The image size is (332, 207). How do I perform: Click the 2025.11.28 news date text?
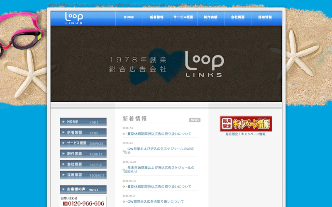coord(129,162)
